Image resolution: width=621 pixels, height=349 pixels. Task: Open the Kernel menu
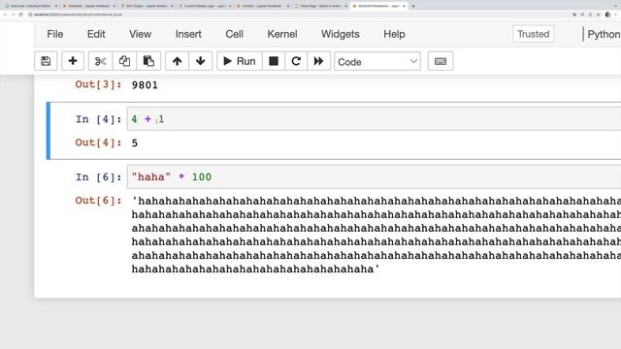282,34
